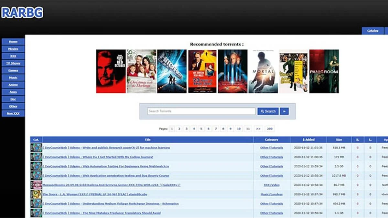Expand advanced search with the » button
388x218 pixels.
click(284, 111)
